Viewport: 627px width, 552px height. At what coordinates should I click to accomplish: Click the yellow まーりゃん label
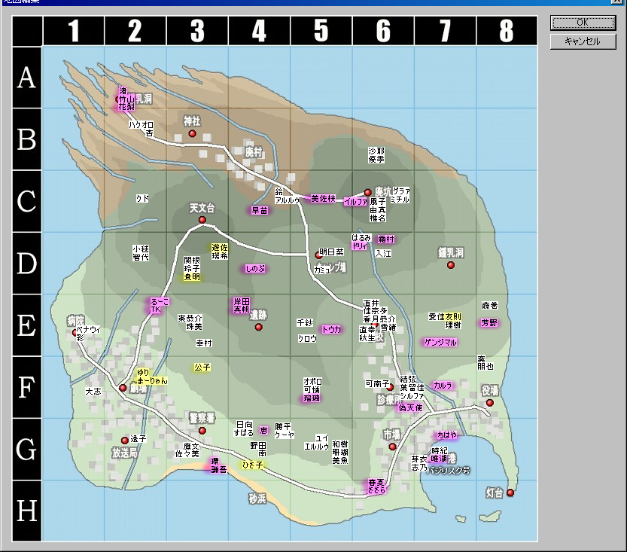pos(152,381)
